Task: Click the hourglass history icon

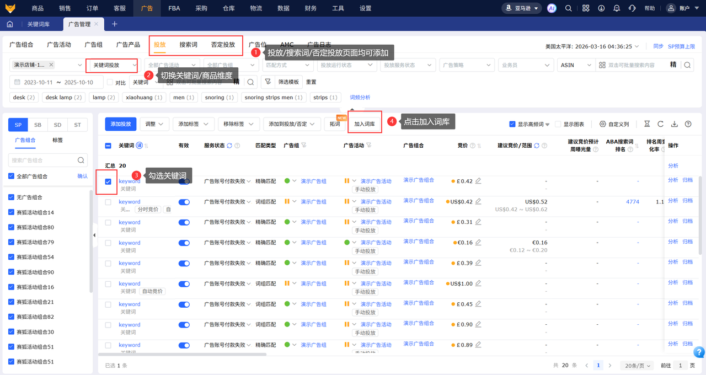Action: click(647, 124)
